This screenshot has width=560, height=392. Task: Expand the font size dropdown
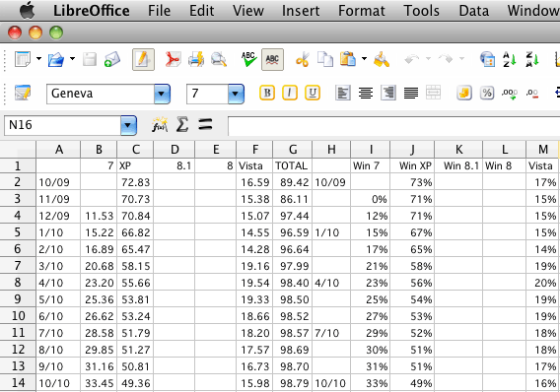pos(236,94)
